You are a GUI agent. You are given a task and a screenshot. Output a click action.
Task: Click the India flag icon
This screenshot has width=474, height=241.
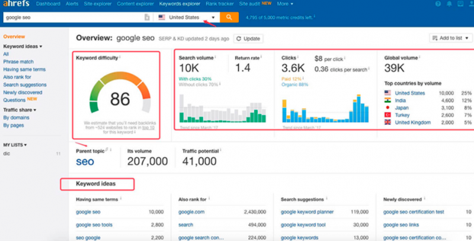tap(387, 100)
